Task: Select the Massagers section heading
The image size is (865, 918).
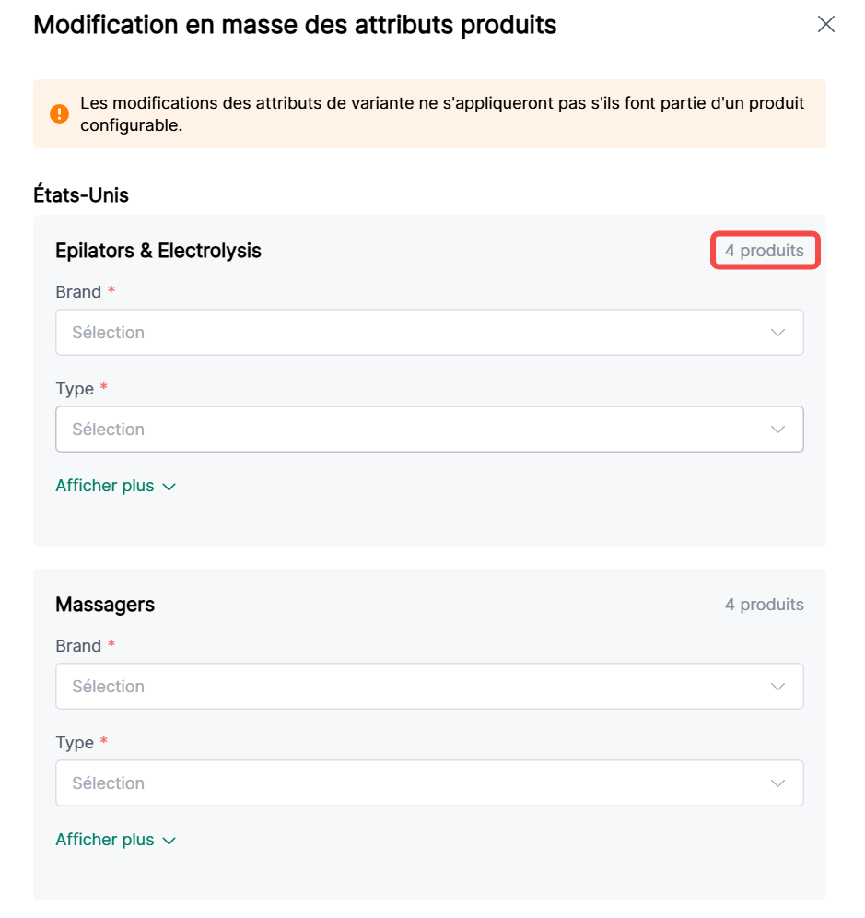Action: point(105,605)
